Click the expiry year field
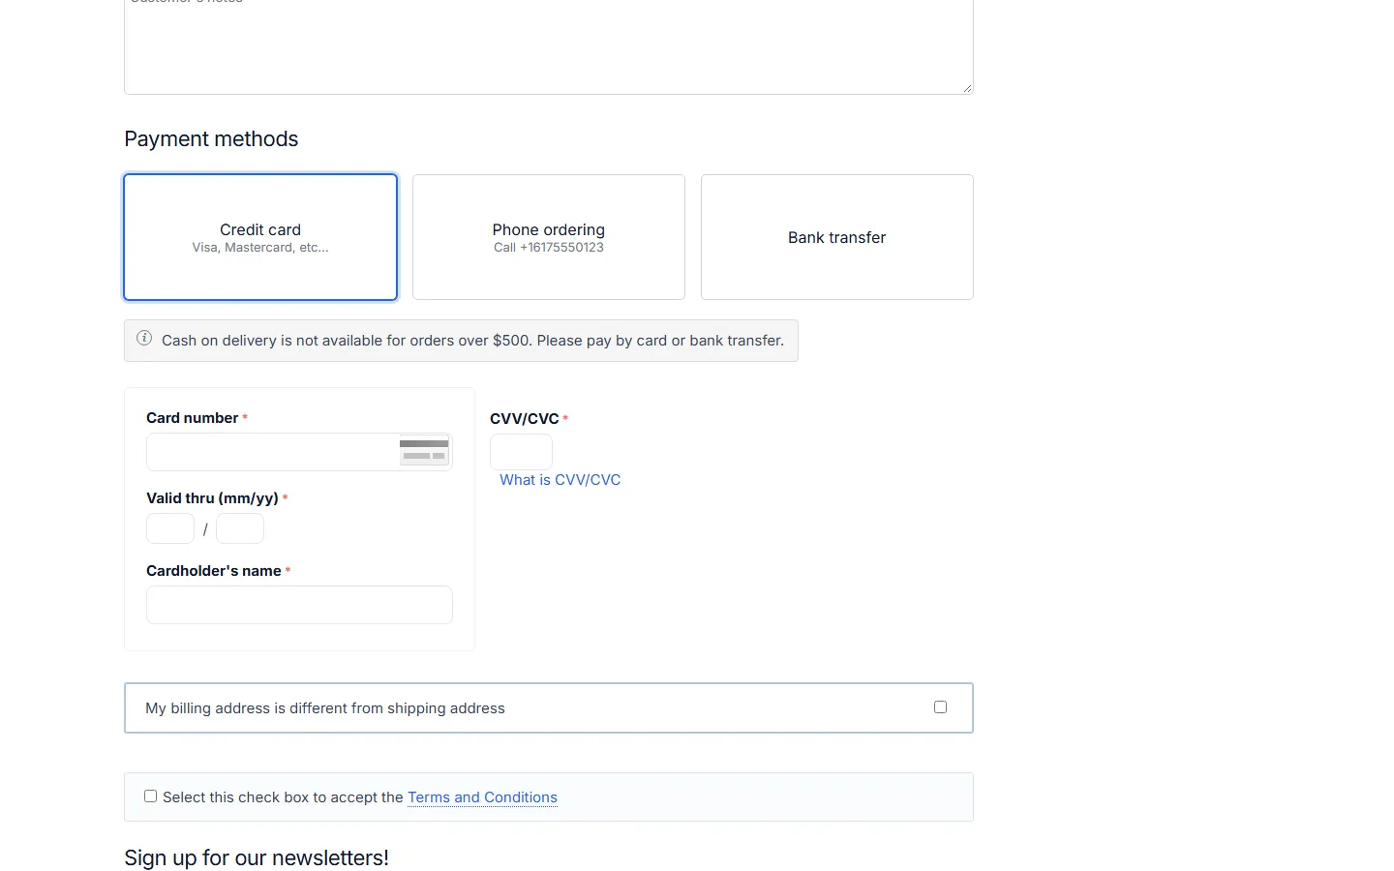1394x871 pixels. (x=240, y=528)
